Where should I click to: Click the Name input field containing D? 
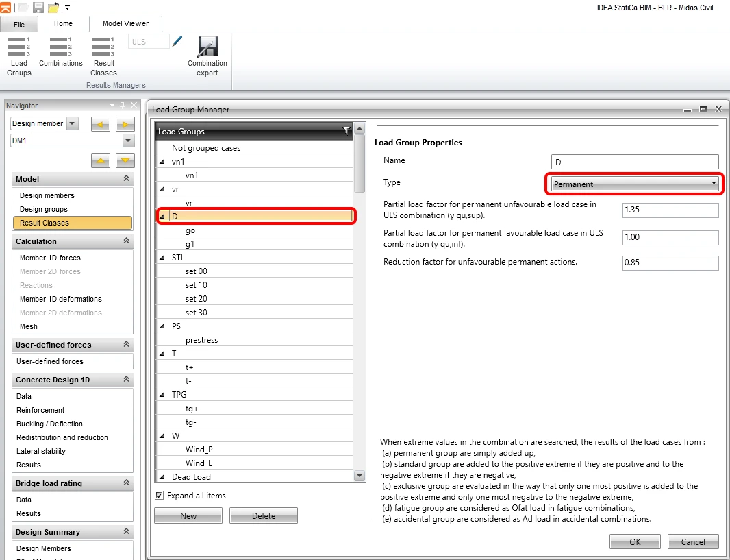click(x=635, y=162)
